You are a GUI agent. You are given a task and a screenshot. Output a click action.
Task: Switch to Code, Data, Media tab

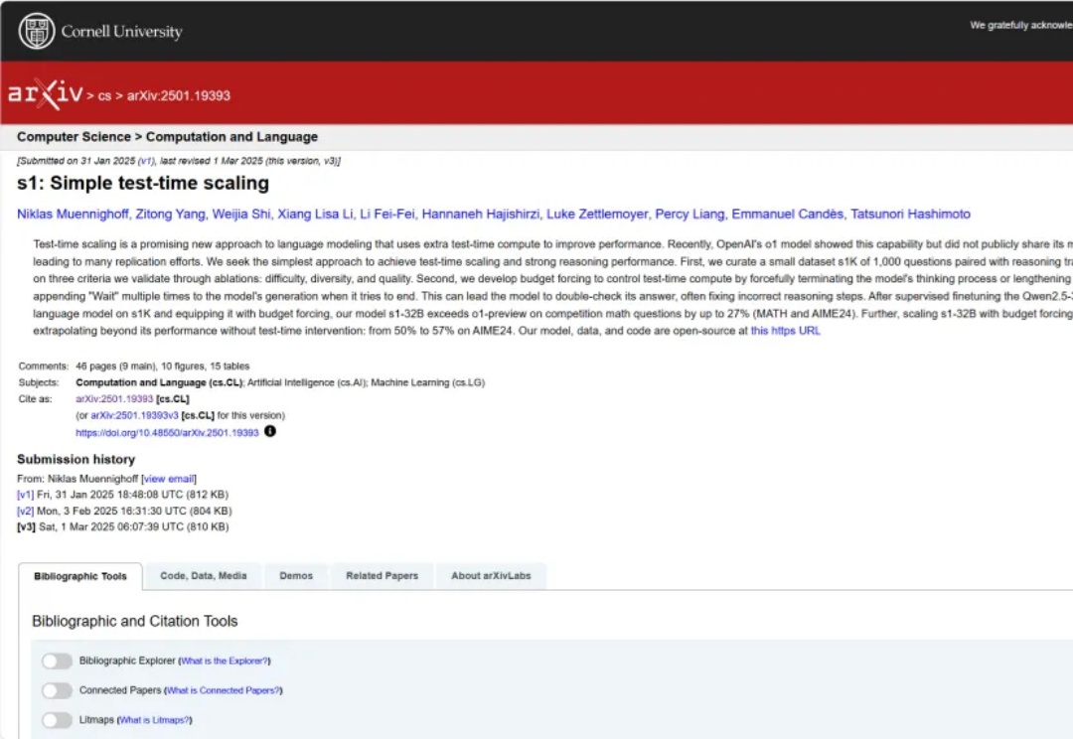click(x=204, y=576)
